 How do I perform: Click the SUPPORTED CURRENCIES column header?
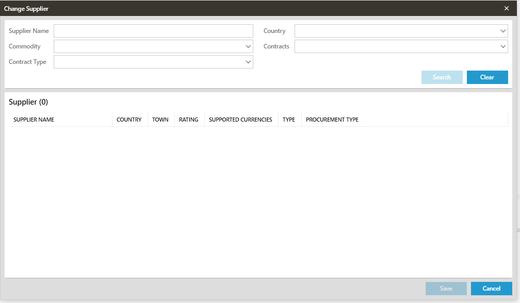(240, 120)
